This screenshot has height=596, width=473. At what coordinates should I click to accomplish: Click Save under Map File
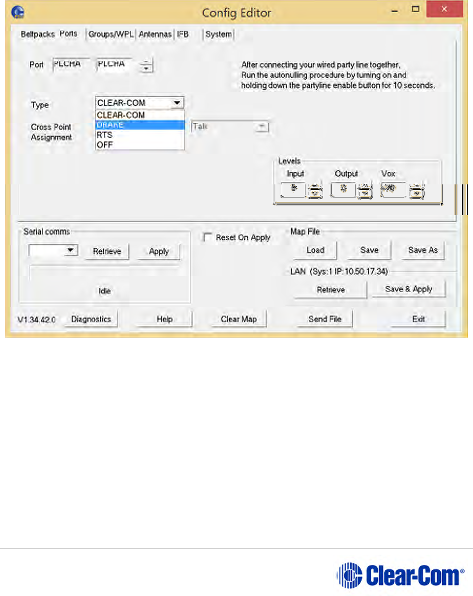tap(369, 250)
